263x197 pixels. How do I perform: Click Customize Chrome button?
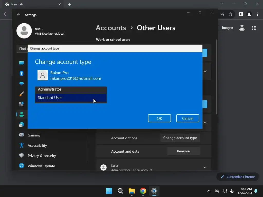point(238,177)
